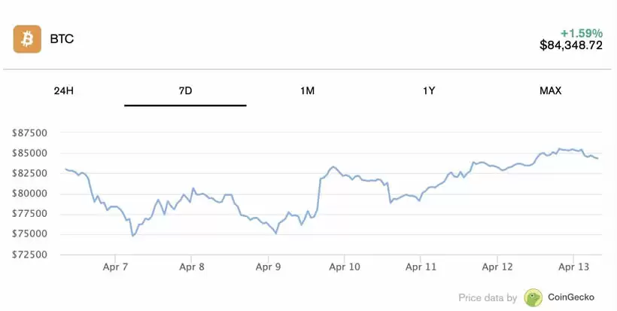Click the CoinGecko gecko logo icon
Screen dimensions: 617x311
[533, 297]
